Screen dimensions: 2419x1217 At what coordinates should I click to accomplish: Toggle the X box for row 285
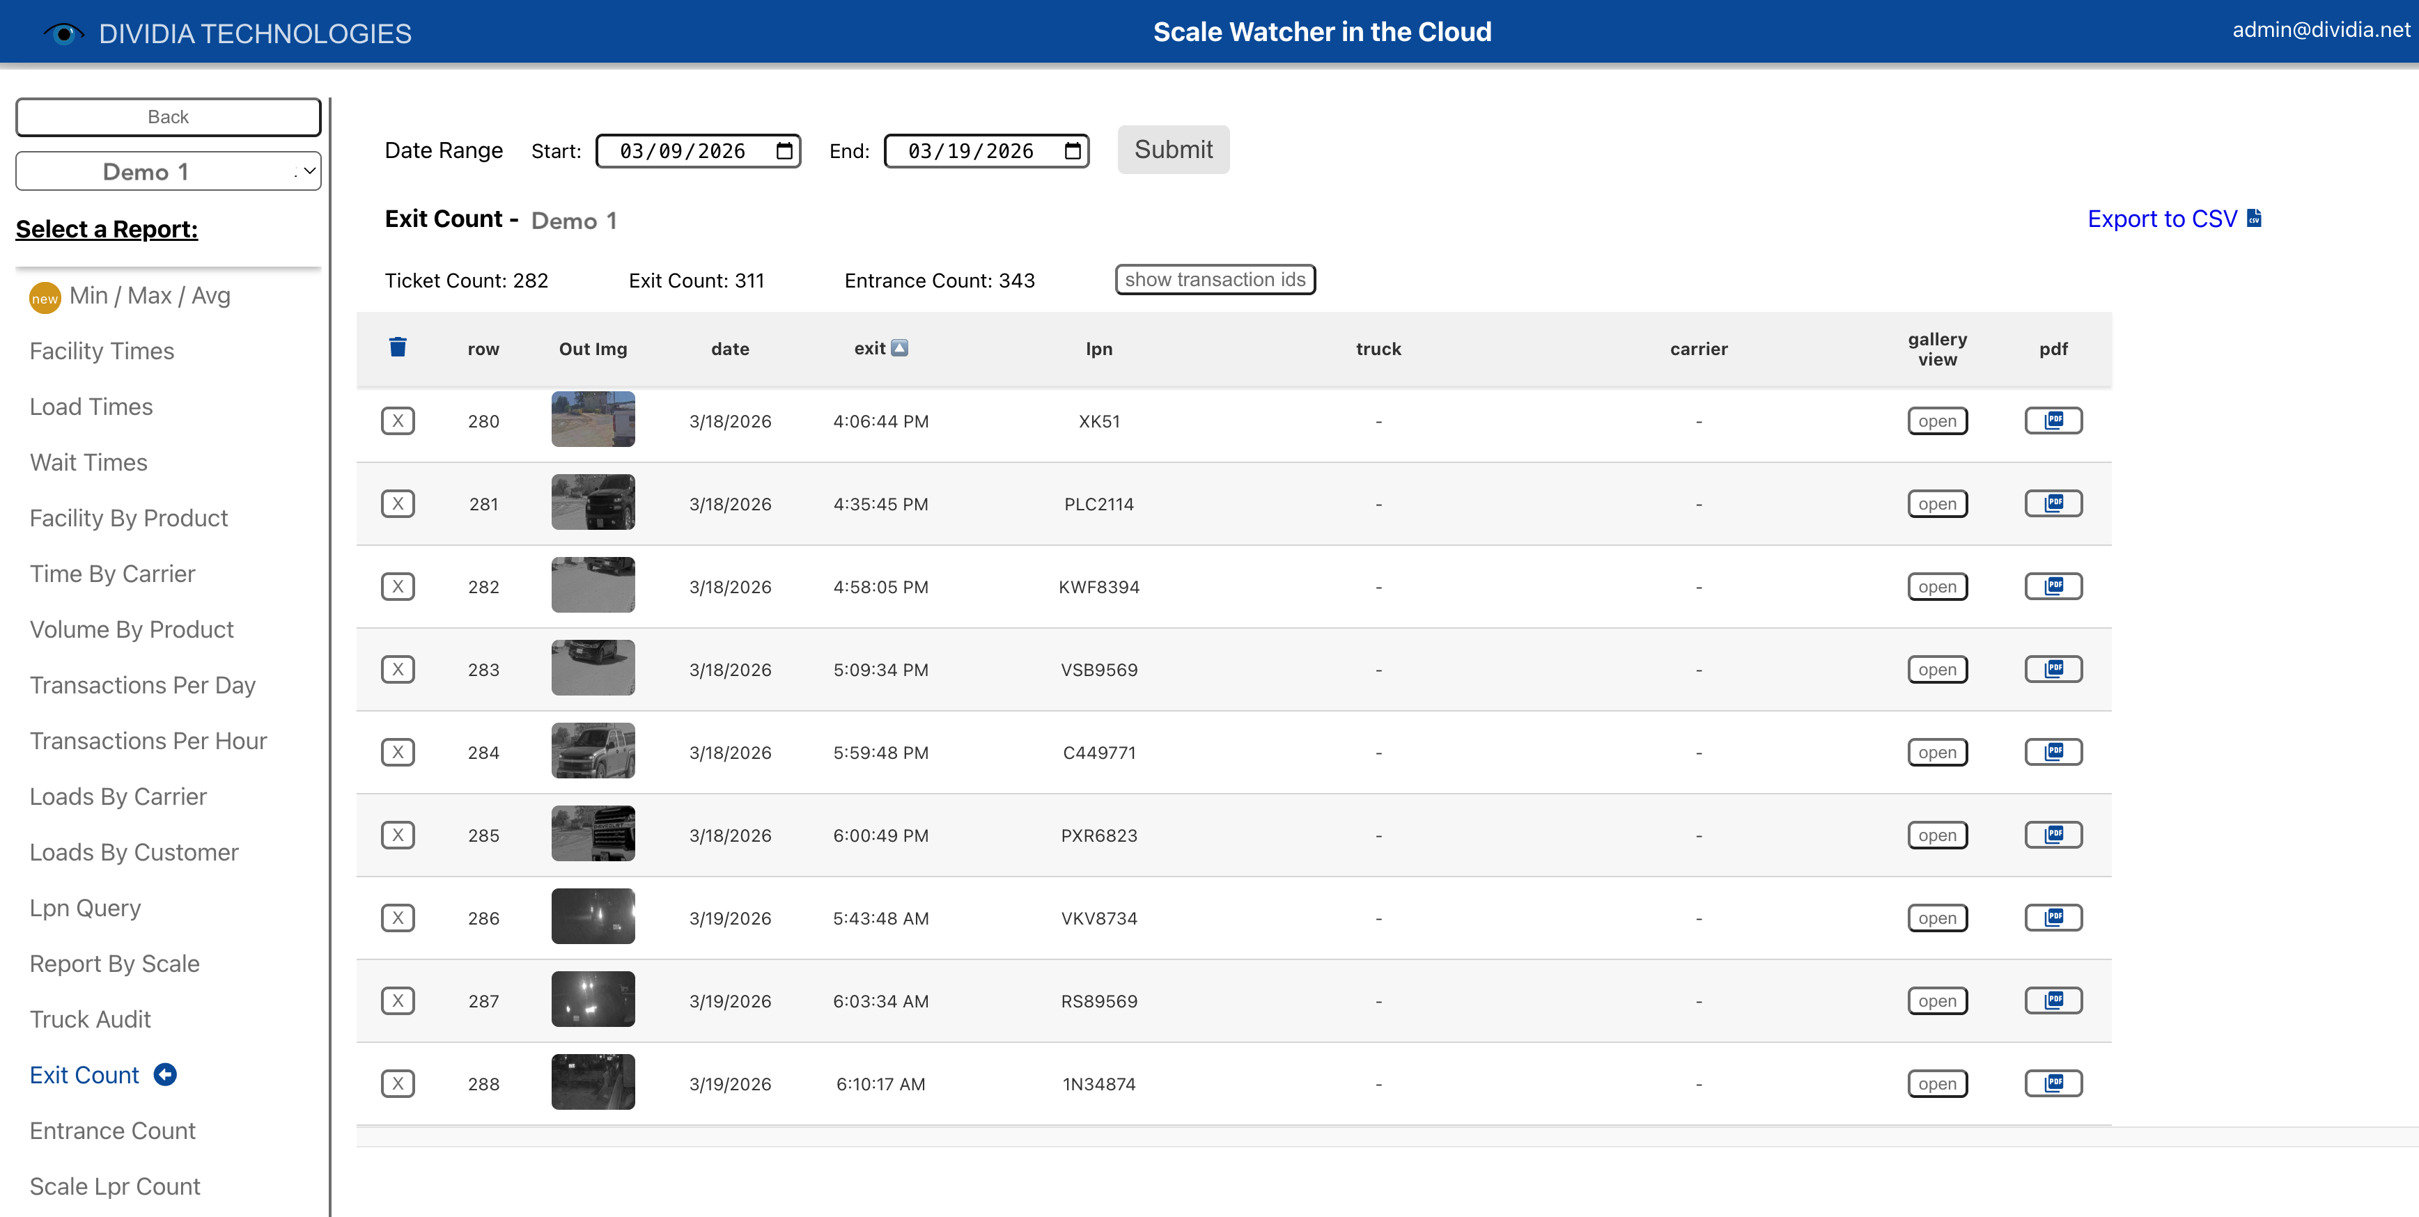click(397, 835)
